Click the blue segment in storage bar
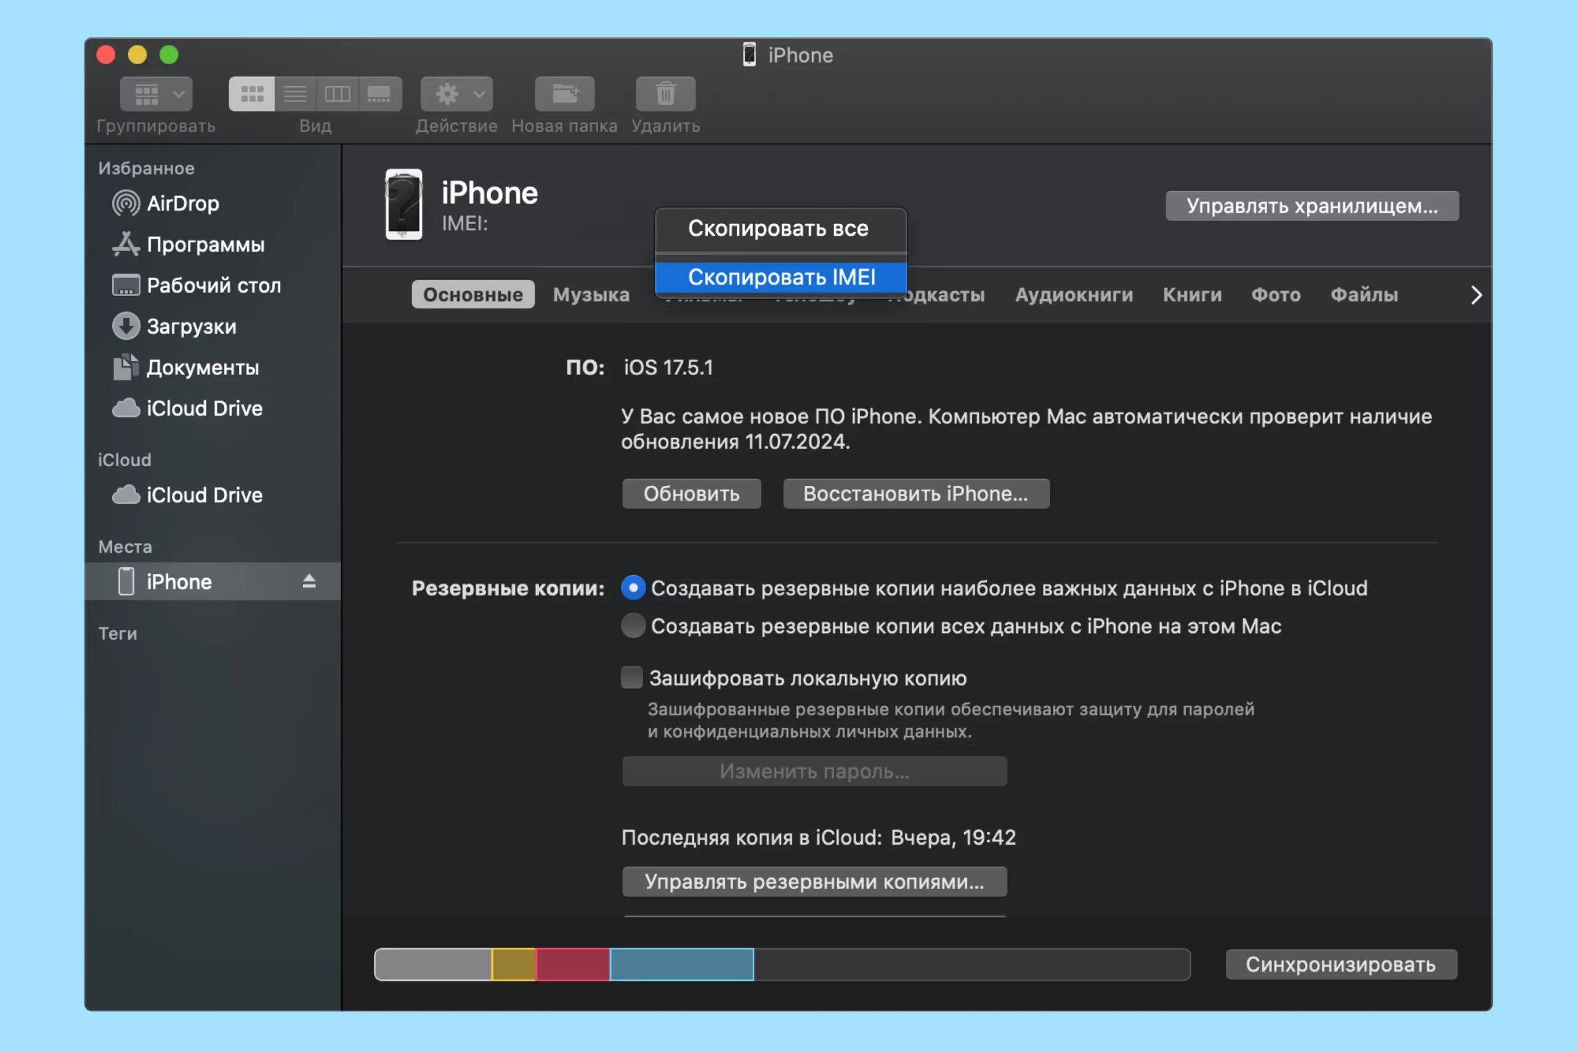The height and width of the screenshot is (1051, 1577). point(681,964)
